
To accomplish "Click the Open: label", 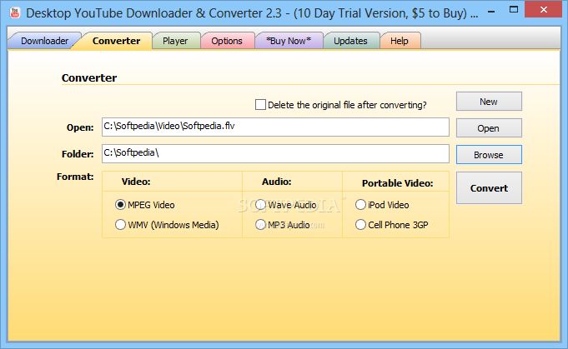I will (x=80, y=127).
